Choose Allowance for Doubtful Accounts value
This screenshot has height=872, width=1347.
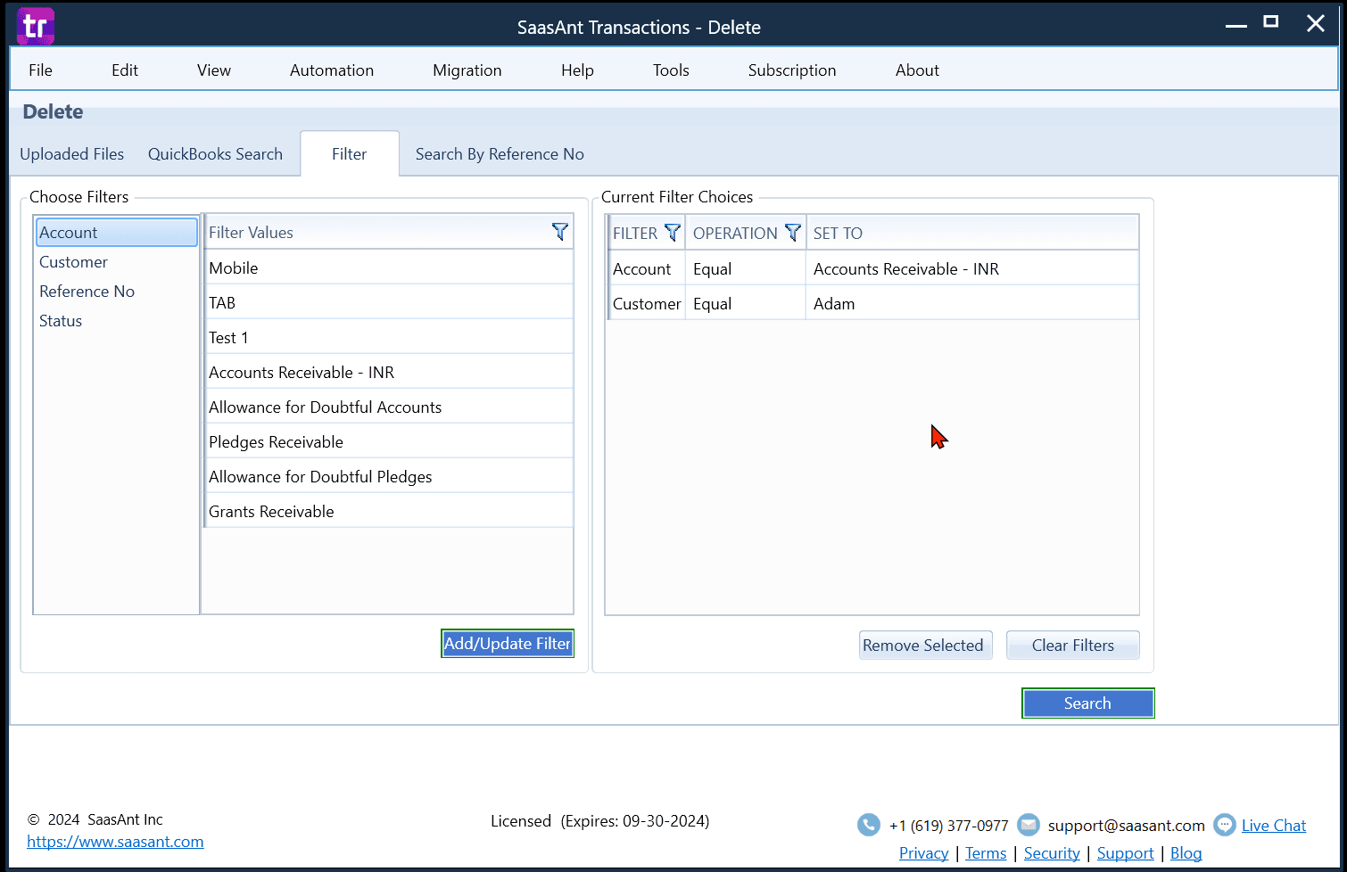pos(389,407)
